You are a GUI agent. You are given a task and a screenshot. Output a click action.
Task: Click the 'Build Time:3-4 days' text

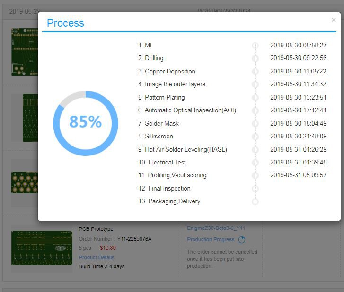point(102,266)
